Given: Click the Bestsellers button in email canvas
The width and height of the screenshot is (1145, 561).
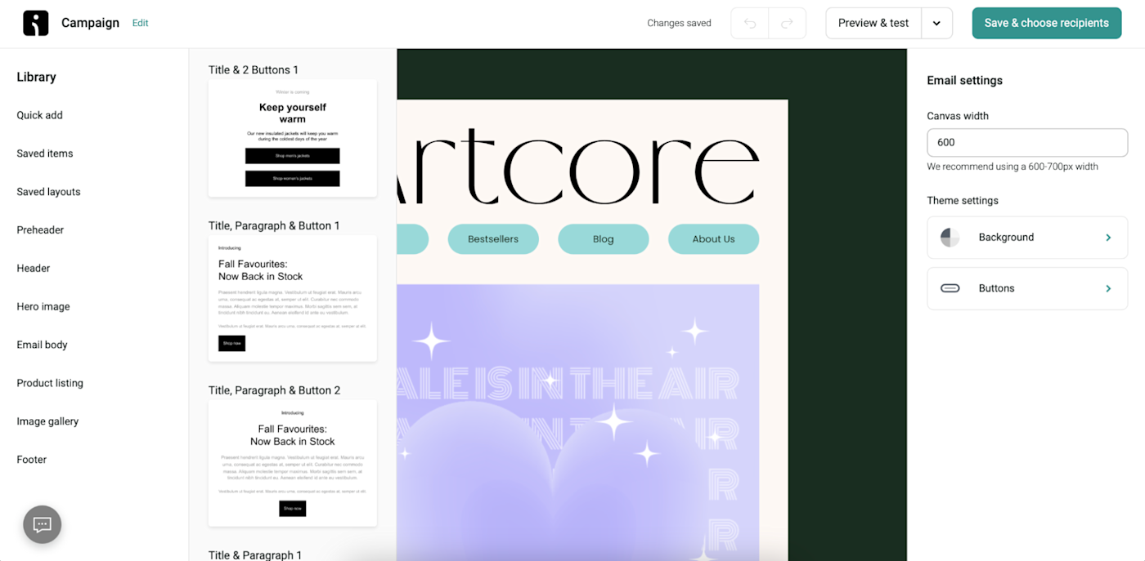Looking at the screenshot, I should coord(493,239).
